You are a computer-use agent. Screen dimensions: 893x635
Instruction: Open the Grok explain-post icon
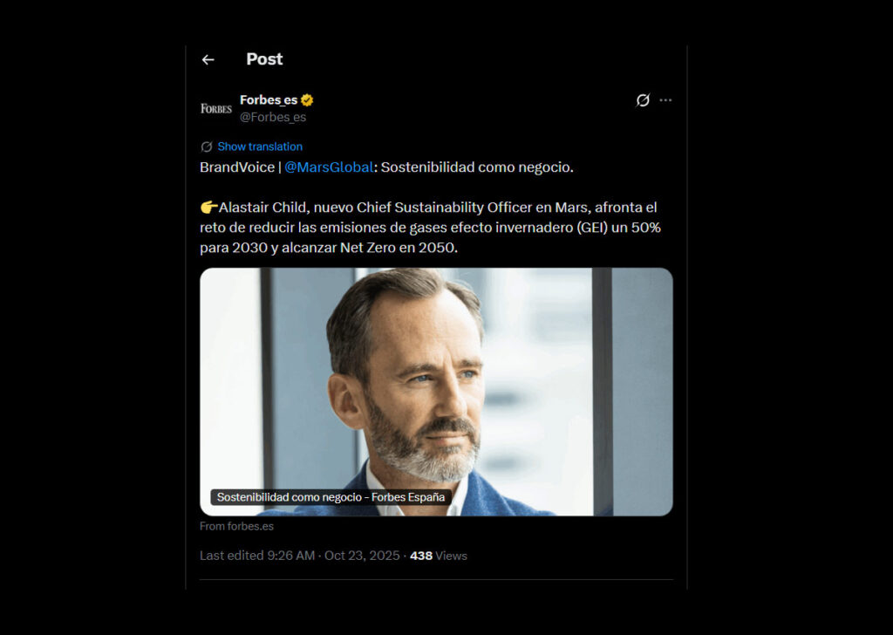[x=643, y=100]
